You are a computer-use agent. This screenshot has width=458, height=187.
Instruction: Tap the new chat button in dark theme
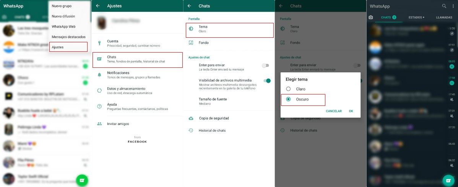click(448, 180)
